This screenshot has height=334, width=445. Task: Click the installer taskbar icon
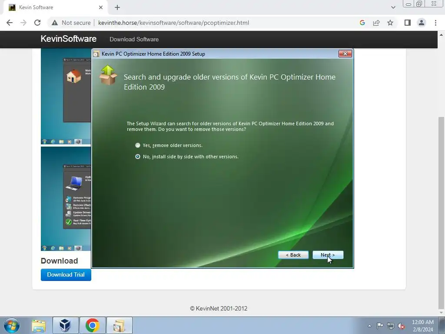(119, 325)
